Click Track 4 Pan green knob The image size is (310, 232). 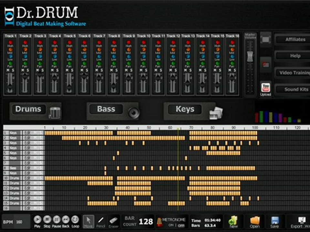[x=55, y=63]
